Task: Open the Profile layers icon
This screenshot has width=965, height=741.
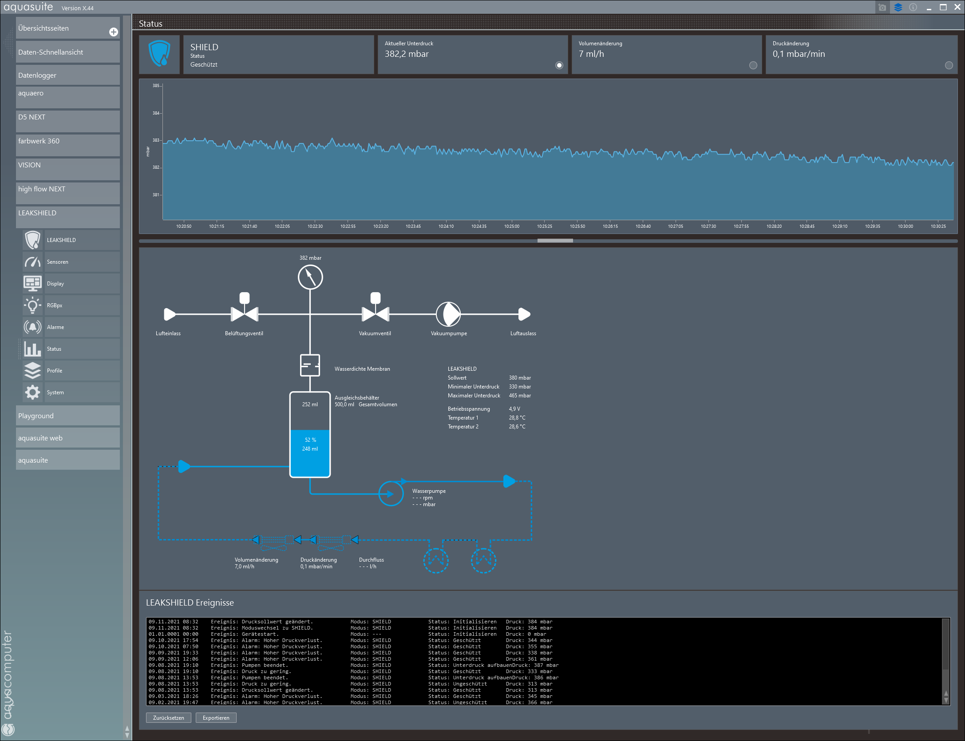Action: [x=32, y=371]
